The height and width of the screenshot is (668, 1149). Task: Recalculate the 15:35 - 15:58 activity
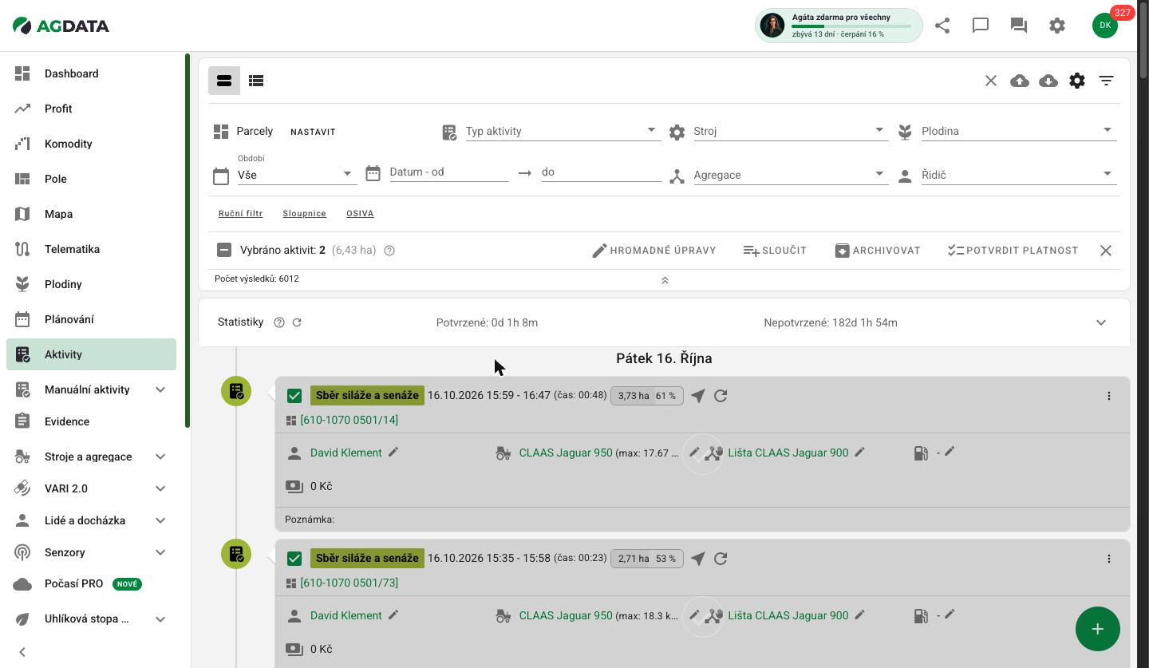pos(721,559)
